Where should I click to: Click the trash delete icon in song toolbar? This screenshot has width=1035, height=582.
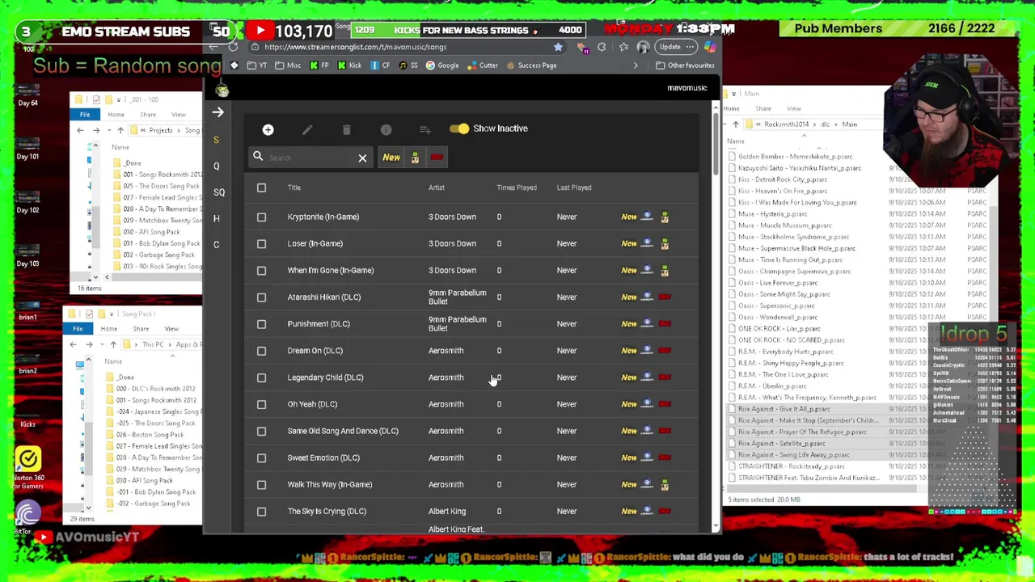(346, 129)
